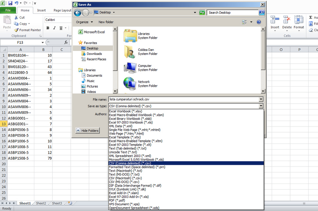This screenshot has width=318, height=211.
Task: Click Format Painter brush icon
Action: click(x=16, y=30)
